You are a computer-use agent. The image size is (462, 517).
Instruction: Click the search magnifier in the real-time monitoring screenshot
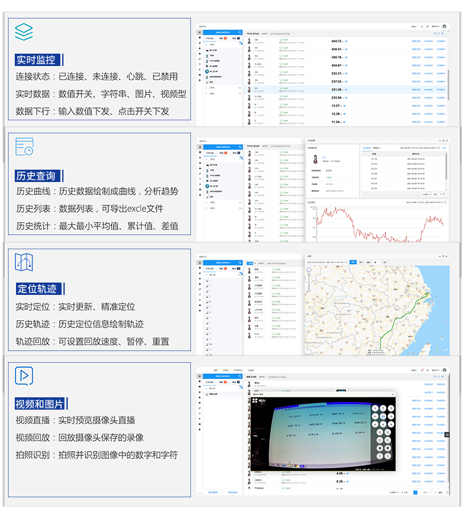(x=240, y=31)
